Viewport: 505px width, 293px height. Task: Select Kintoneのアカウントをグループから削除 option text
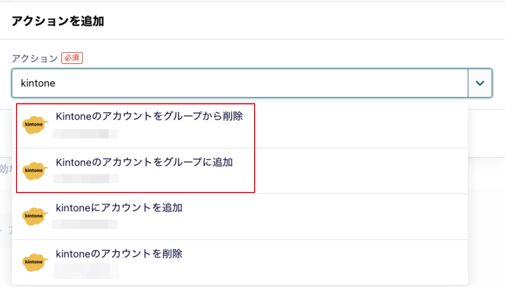(150, 116)
